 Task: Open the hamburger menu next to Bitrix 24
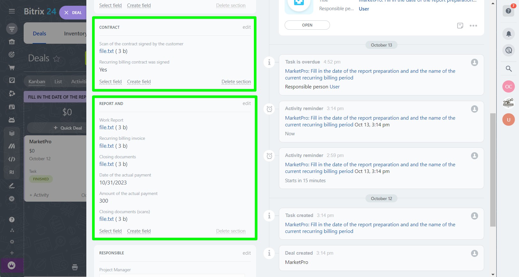[12, 11]
